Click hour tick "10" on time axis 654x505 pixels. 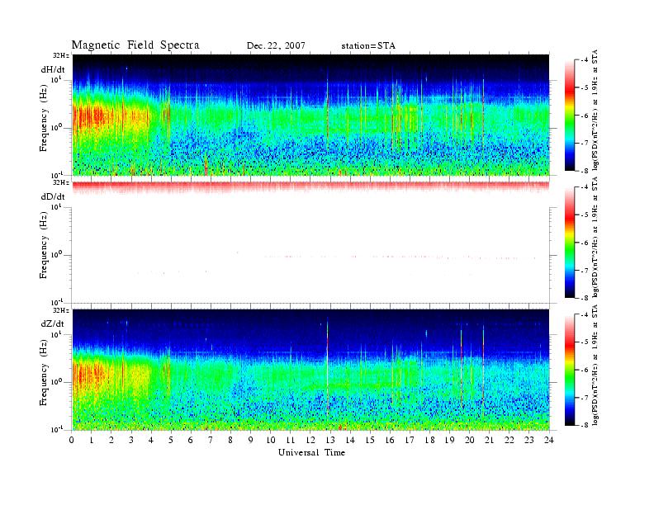coord(271,440)
